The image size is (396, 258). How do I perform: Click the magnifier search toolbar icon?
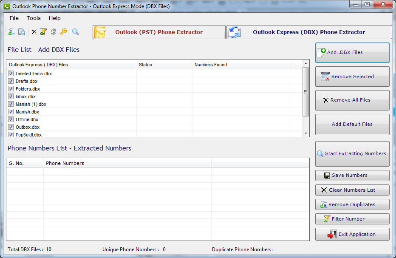pos(76,32)
